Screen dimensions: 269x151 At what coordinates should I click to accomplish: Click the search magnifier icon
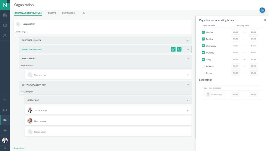pos(84,13)
